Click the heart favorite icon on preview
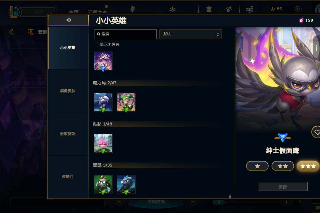Image resolution: width=320 pixels, height=213 pixels. (316, 132)
